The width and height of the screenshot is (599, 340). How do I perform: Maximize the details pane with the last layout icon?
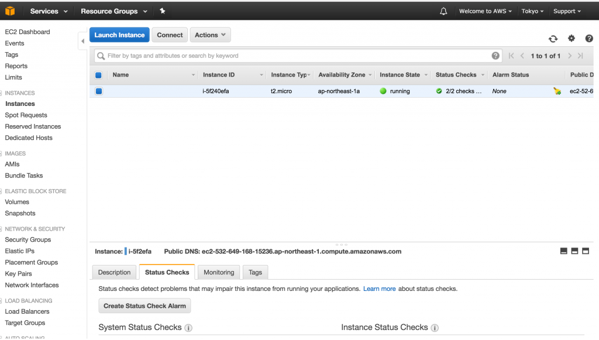585,251
